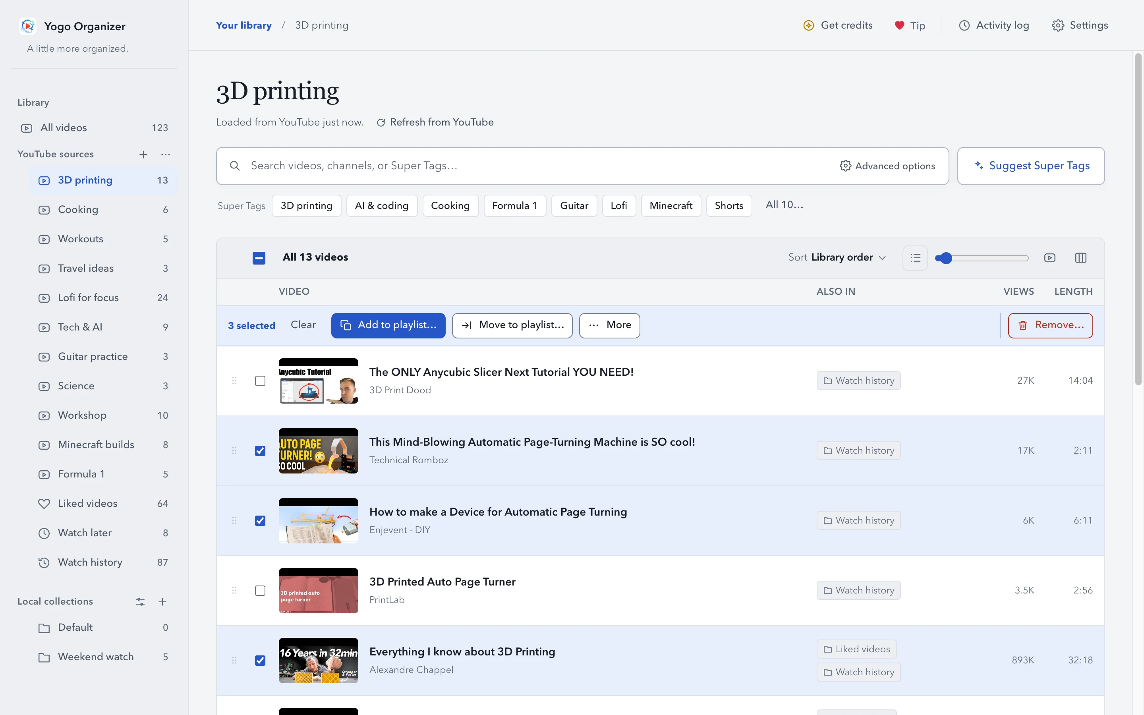Uncheck Mind-Blowing Automatic Page-Turning Machine video
Viewport: 1144px width, 715px height.
tap(260, 451)
